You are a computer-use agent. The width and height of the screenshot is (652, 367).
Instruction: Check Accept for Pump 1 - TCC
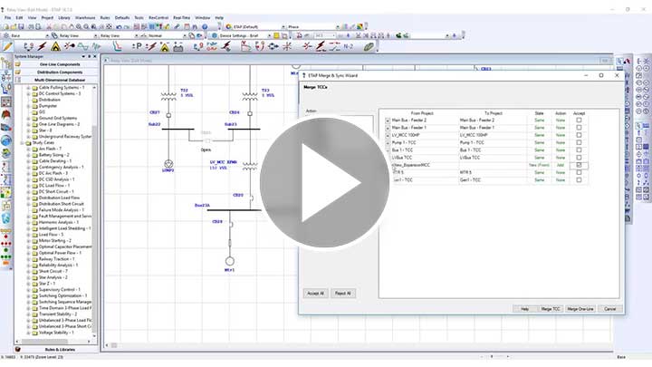(579, 143)
